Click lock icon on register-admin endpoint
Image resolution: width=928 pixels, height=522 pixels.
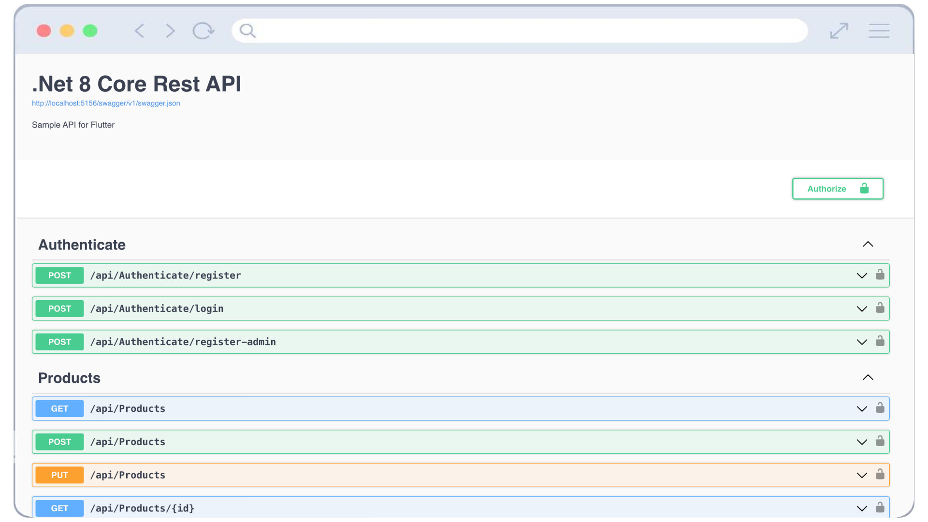click(880, 341)
